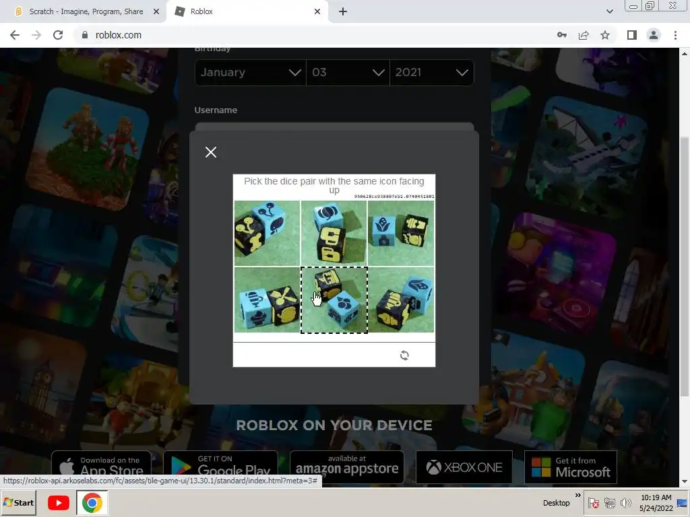
Task: View site lock information icon
Action: click(x=85, y=35)
